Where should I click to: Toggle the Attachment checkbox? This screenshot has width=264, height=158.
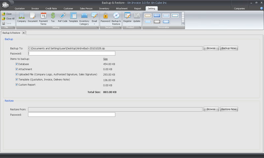pyautogui.click(x=17, y=69)
